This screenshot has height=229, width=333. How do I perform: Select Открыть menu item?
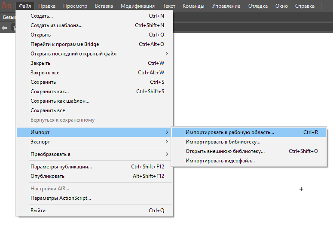point(95,35)
